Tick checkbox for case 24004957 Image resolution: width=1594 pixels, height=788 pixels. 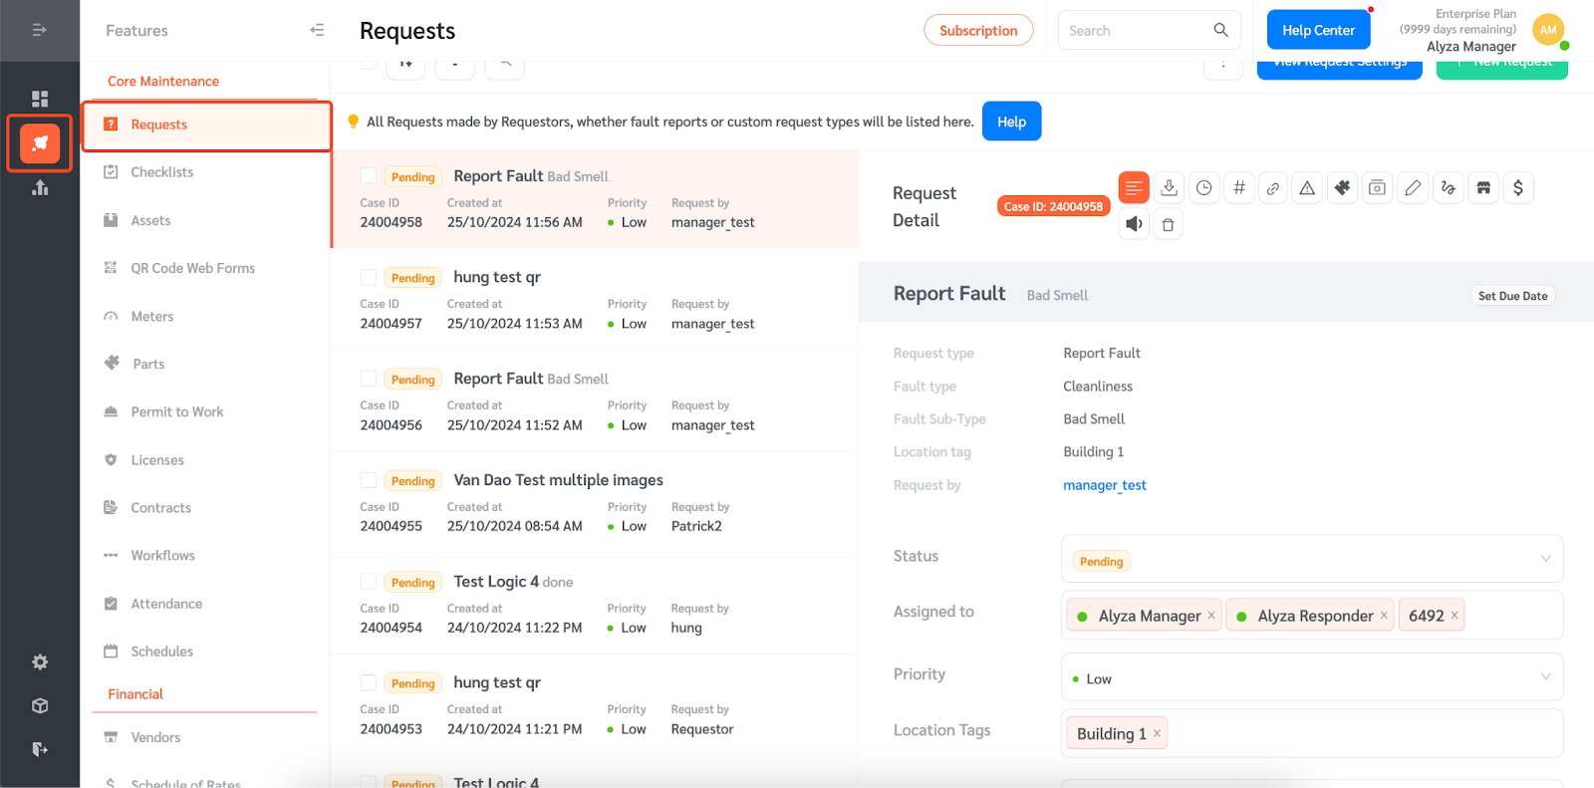[x=369, y=277]
